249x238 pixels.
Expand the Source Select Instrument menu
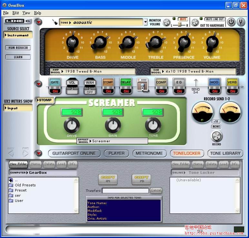click(x=18, y=35)
